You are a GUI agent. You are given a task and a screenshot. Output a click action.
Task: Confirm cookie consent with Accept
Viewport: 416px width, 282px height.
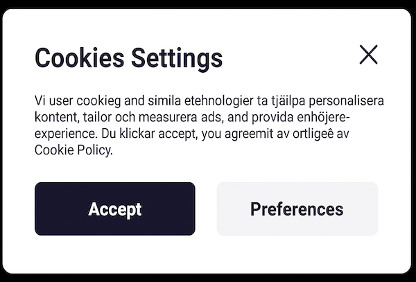point(115,209)
